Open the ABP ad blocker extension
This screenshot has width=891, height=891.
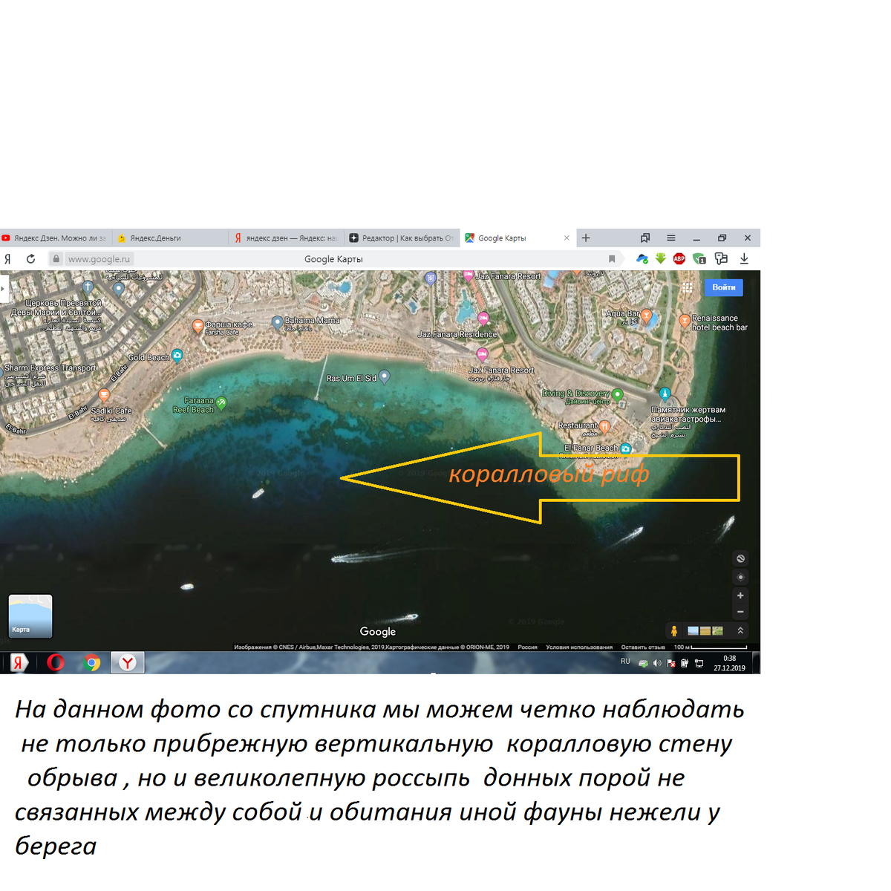point(679,258)
